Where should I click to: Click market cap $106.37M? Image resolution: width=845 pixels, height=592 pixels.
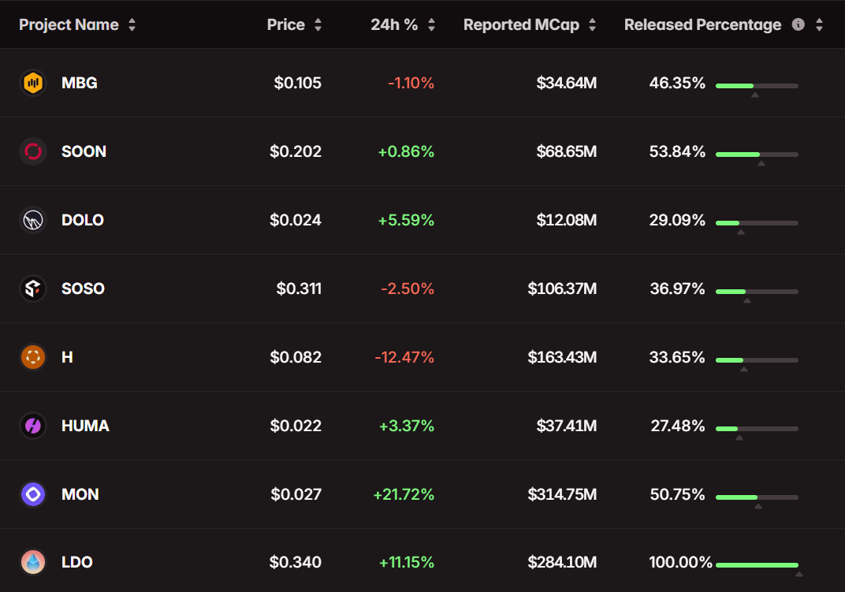coord(562,289)
